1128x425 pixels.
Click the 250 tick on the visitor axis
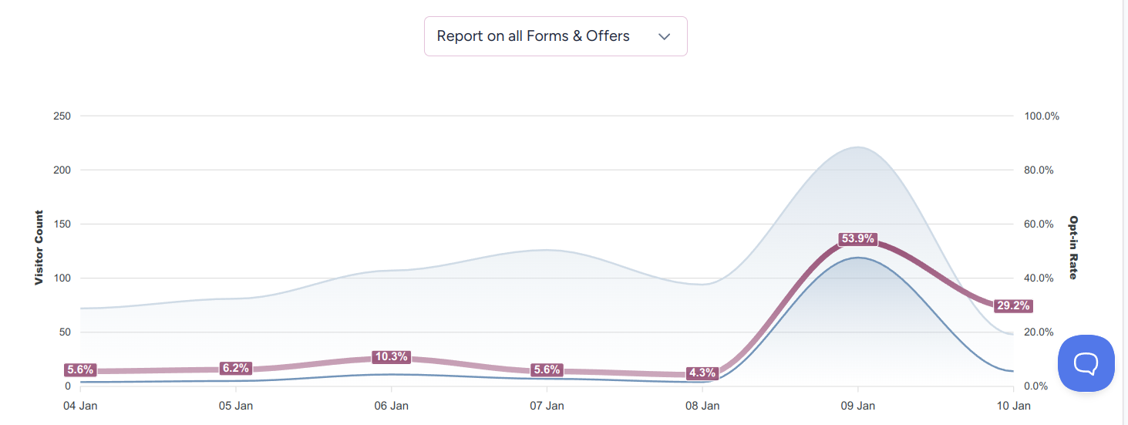coord(62,116)
